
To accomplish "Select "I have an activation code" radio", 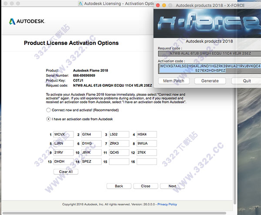I will click(x=48, y=119).
